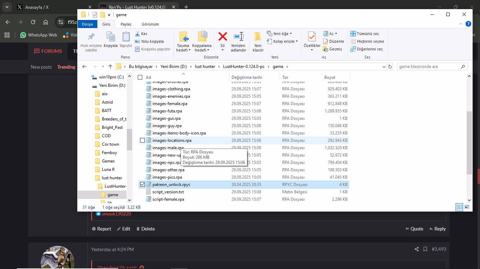Open the Paylaş ribbon tab
The height and width of the screenshot is (269, 480).
(x=126, y=24)
